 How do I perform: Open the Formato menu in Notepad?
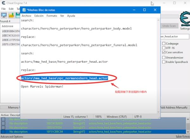pyautogui.click(x=52, y=16)
